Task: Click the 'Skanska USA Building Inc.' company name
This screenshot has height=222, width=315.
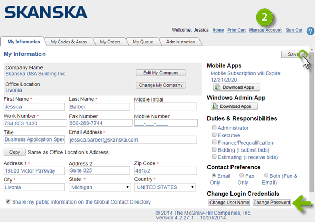Action: 36,74
